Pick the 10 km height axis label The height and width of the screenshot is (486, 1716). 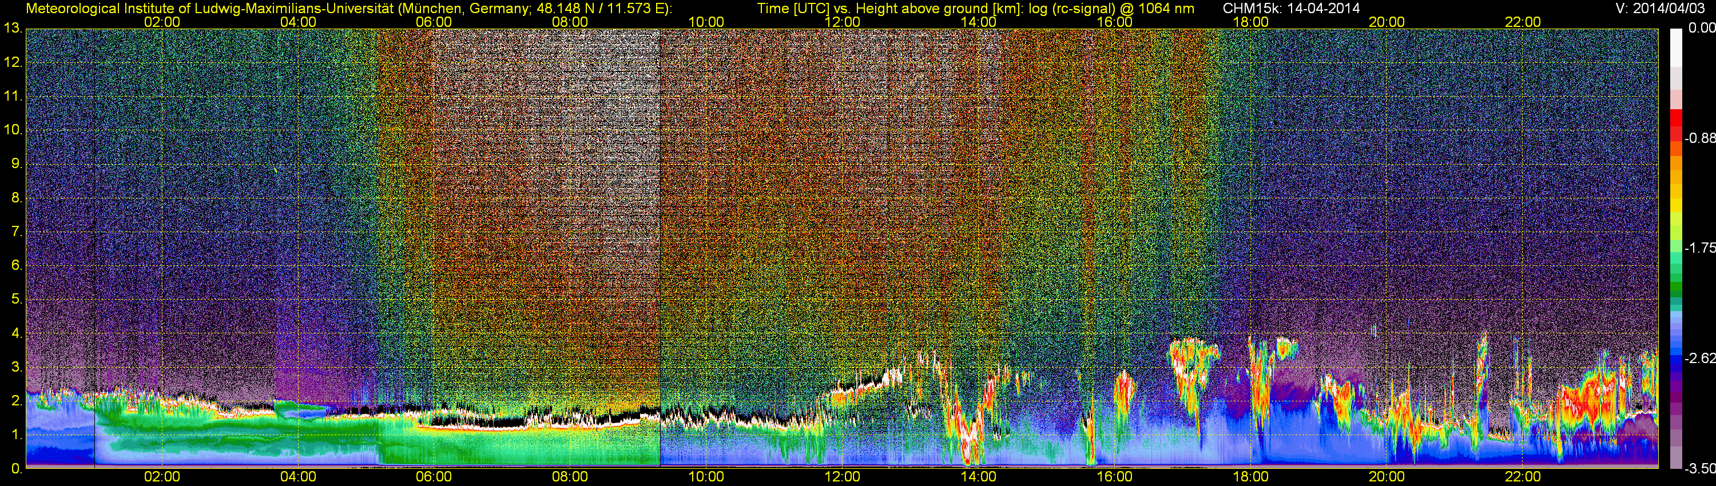tap(13, 130)
